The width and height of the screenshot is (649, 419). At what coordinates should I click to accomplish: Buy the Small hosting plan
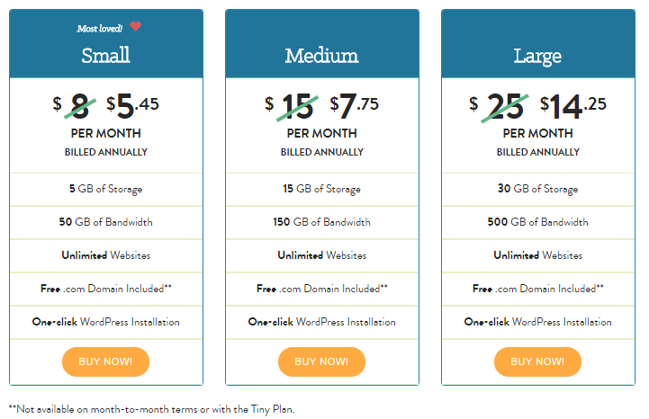coord(105,362)
